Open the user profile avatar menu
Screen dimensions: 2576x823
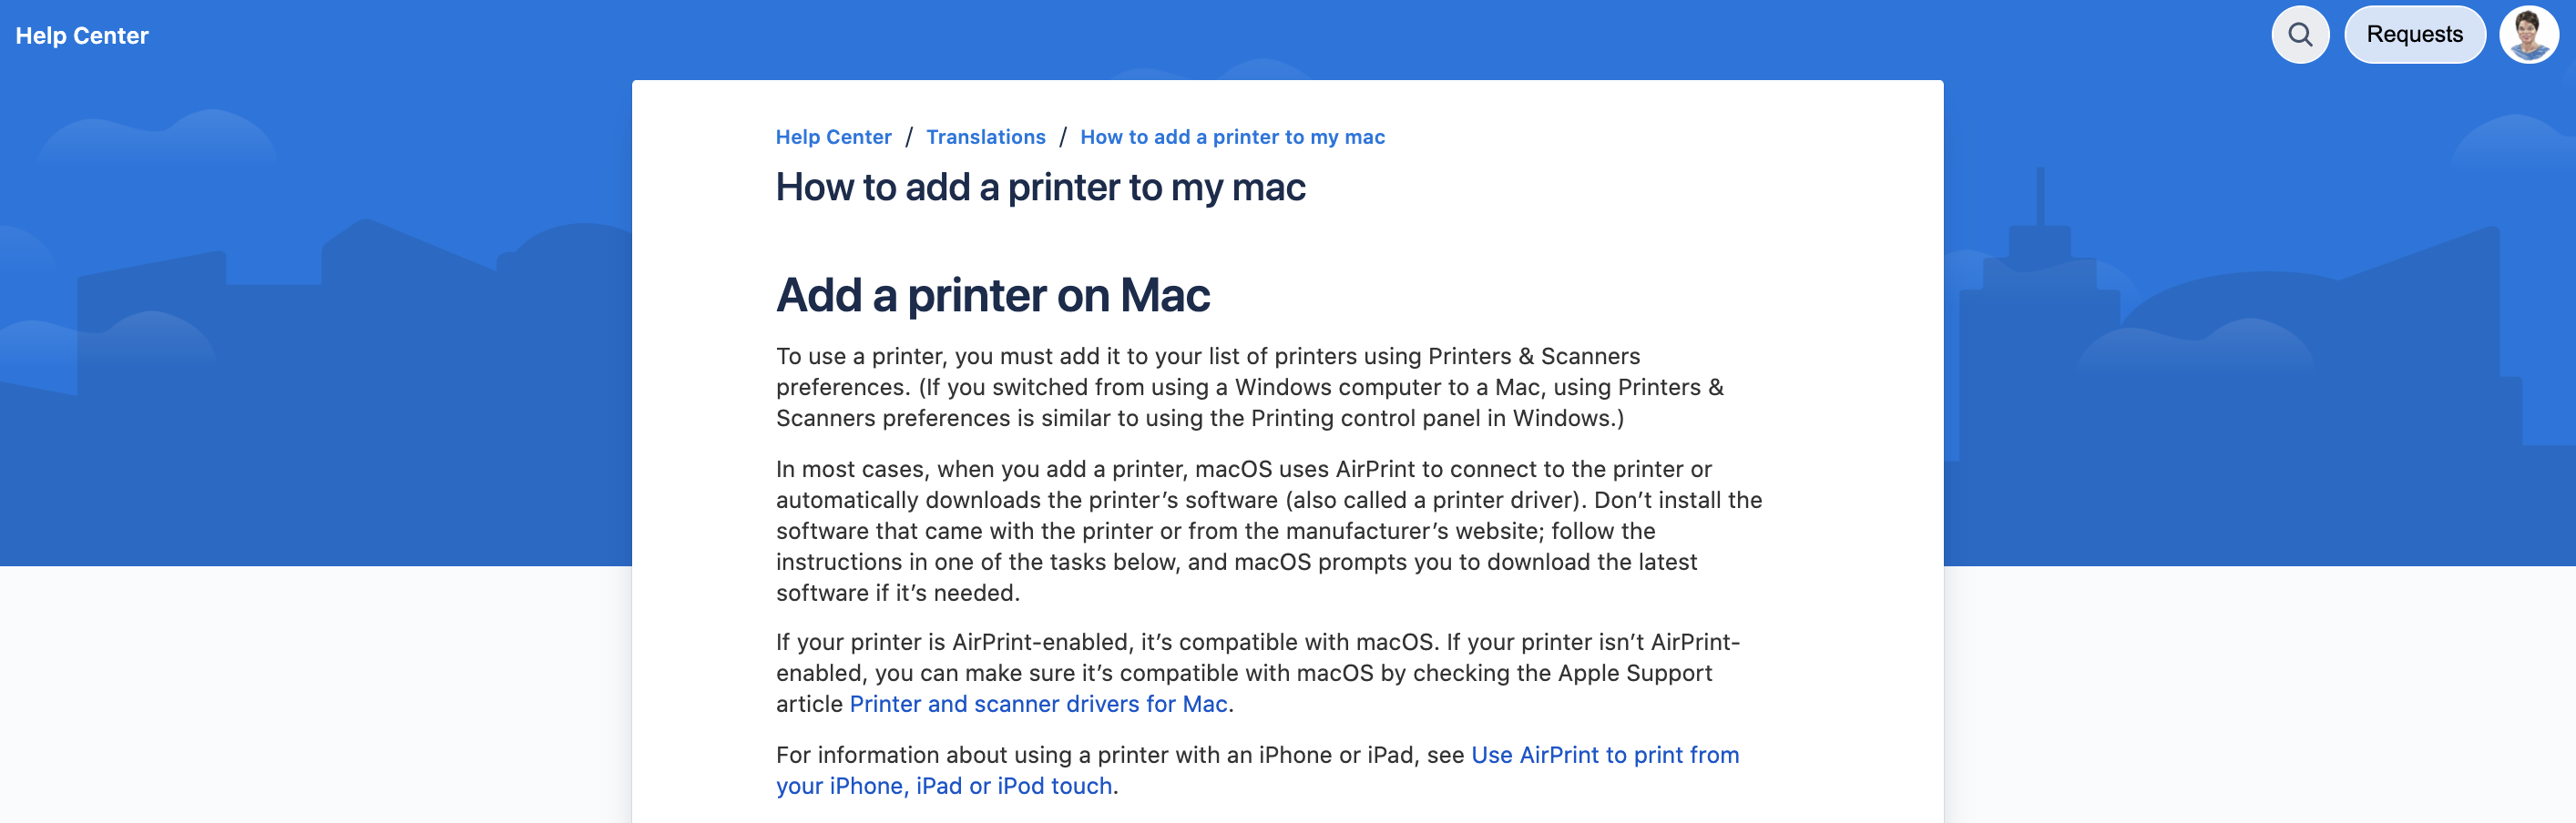2528,35
